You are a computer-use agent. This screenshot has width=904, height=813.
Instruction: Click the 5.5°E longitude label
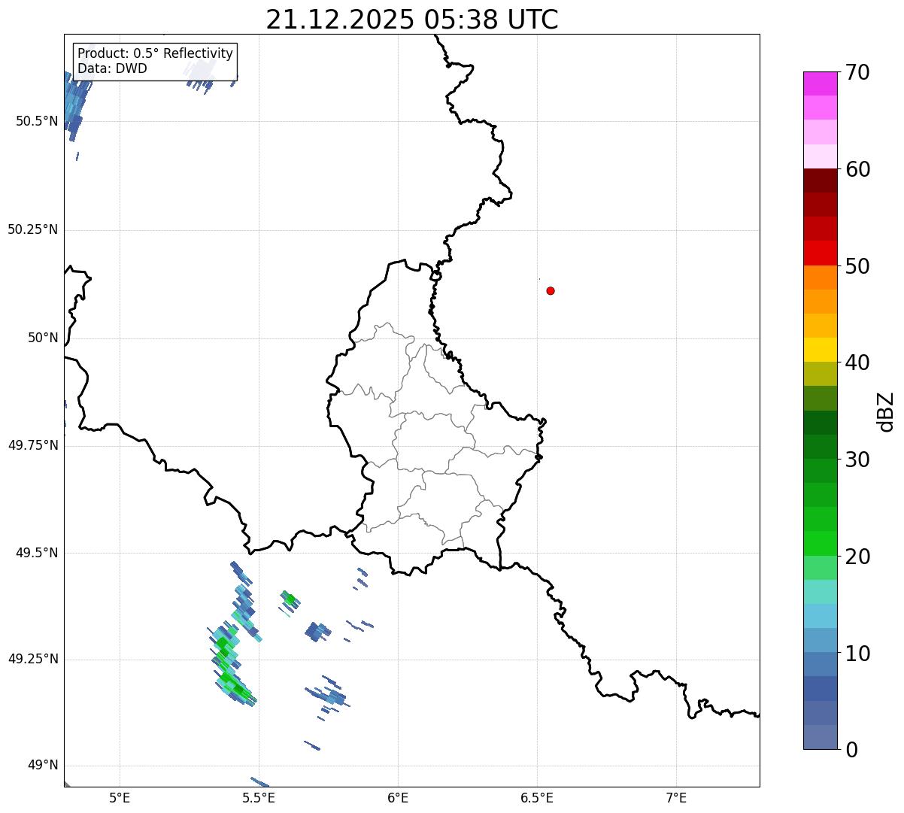click(259, 798)
